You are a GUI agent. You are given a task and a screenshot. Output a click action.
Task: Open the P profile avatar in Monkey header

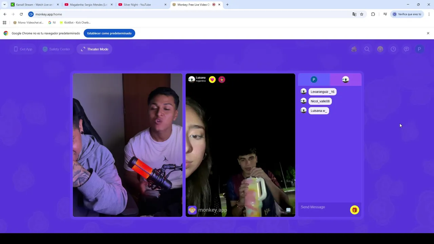[x=419, y=49]
